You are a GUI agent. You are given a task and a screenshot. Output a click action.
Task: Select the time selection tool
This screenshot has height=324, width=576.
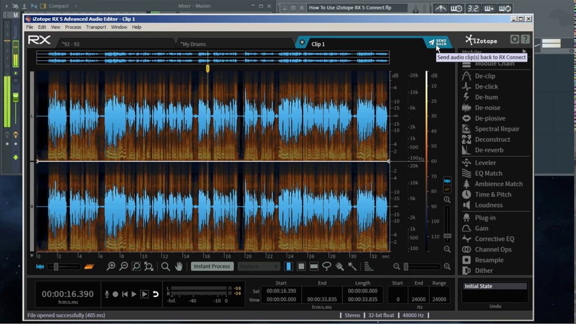tap(289, 266)
